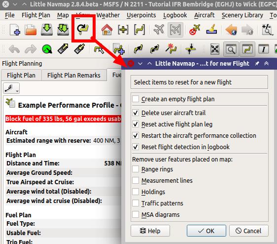
Task: Click the Help button in dialog
Action: tap(150, 231)
